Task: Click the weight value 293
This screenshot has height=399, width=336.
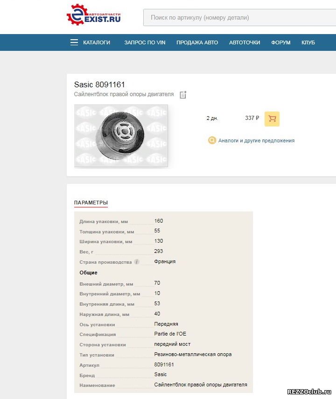Action: click(158, 251)
